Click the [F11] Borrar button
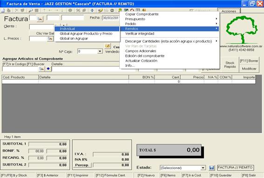This screenshot has height=178, width=264. click(249, 61)
